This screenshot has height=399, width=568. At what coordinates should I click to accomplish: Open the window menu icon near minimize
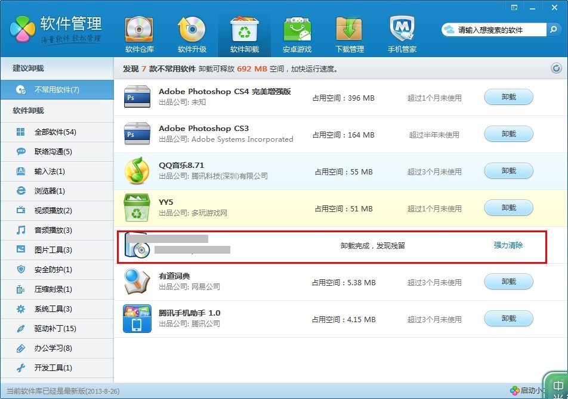click(514, 8)
